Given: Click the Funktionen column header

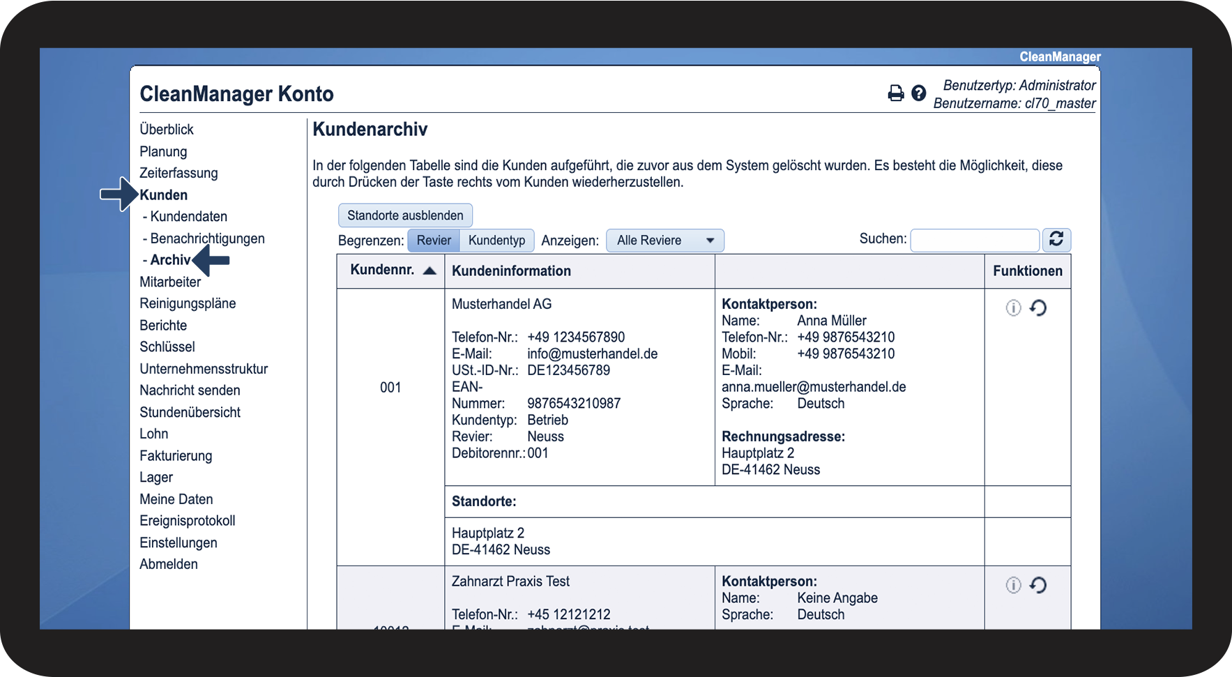Looking at the screenshot, I should point(1028,271).
